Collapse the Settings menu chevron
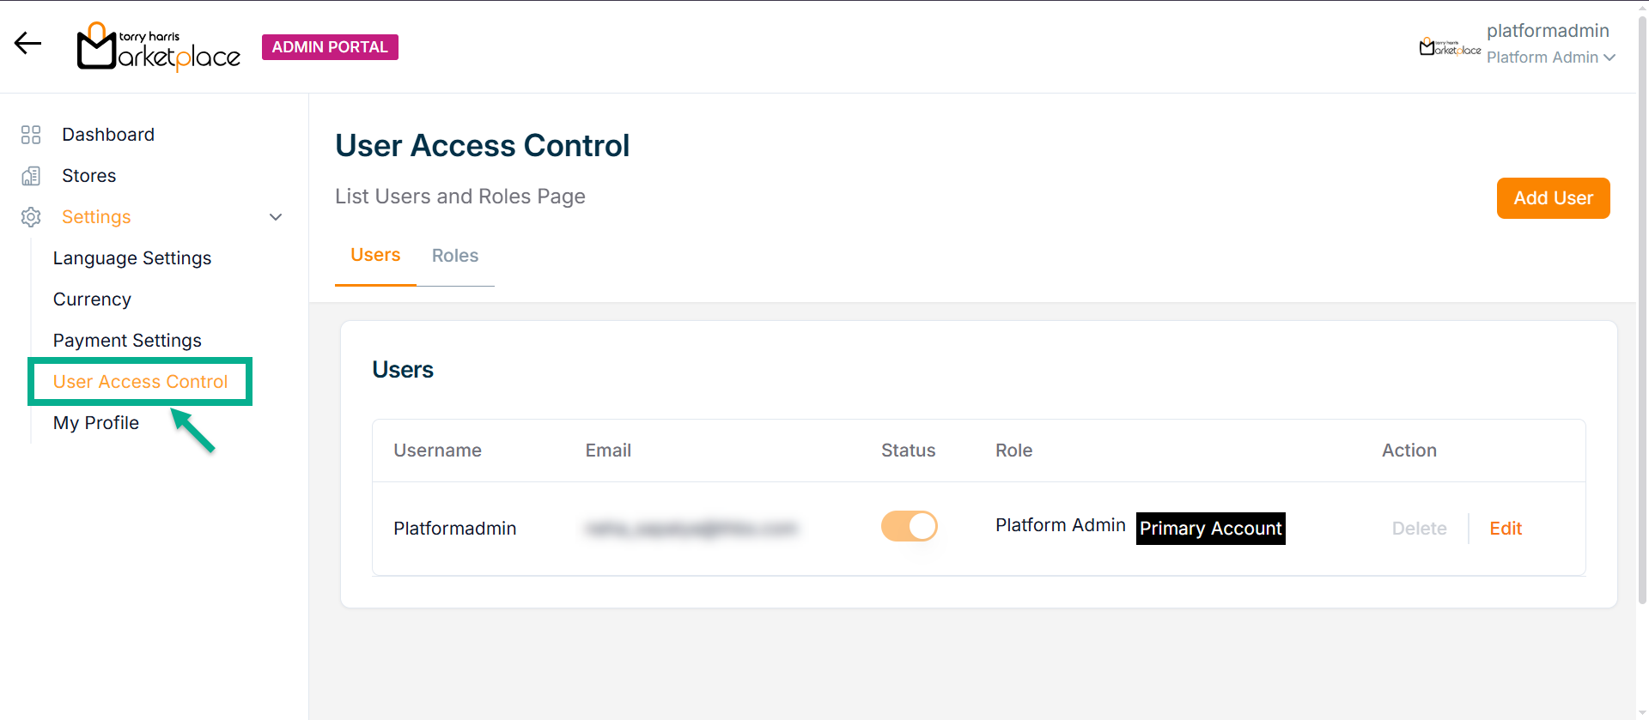This screenshot has width=1649, height=720. point(276,217)
